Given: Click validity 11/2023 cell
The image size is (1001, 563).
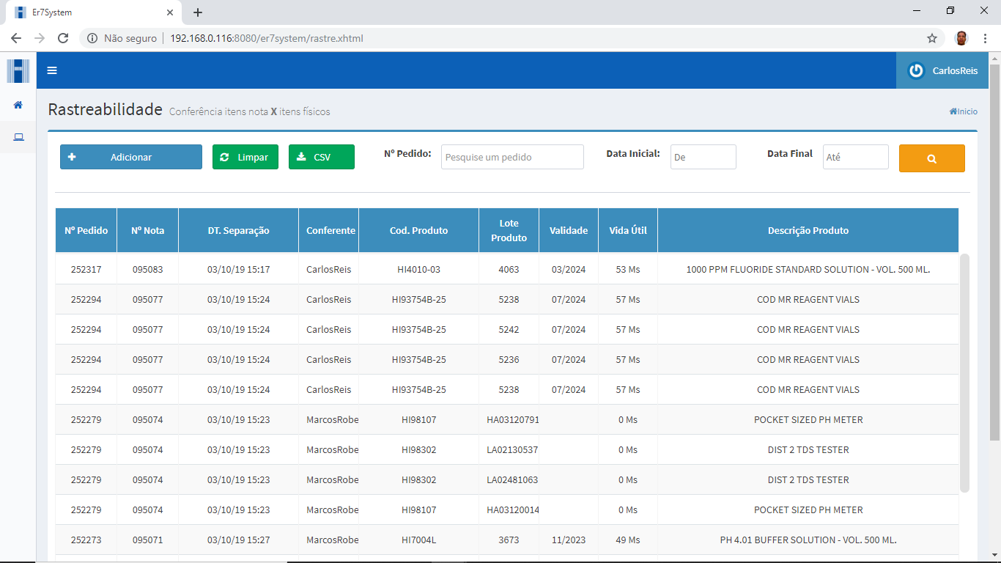Looking at the screenshot, I should pyautogui.click(x=569, y=540).
